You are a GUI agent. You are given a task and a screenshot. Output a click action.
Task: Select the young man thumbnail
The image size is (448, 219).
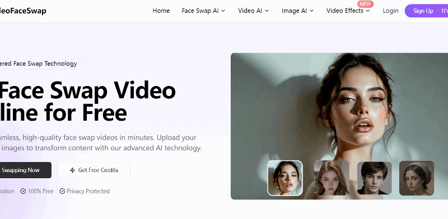375,178
